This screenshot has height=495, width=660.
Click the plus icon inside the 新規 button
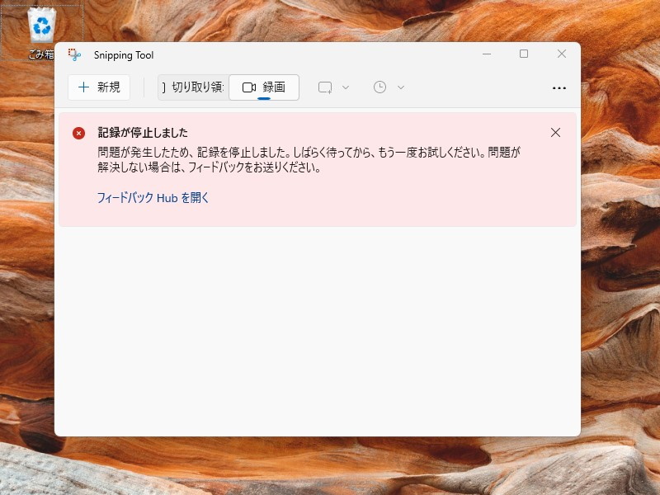(x=85, y=87)
